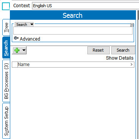Open the Search criteria type dropdown arrow

coord(32,24)
